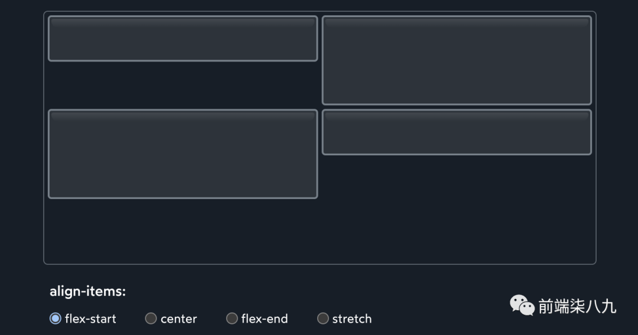Viewport: 638px width, 335px height.
Task: Click the top highlight edge of top-left box
Action: coord(183,19)
